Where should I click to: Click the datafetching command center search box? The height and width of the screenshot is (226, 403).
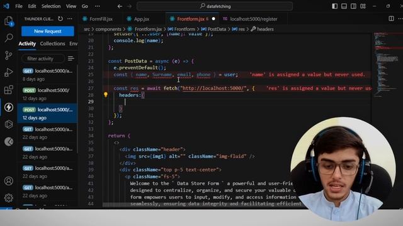(x=215, y=6)
